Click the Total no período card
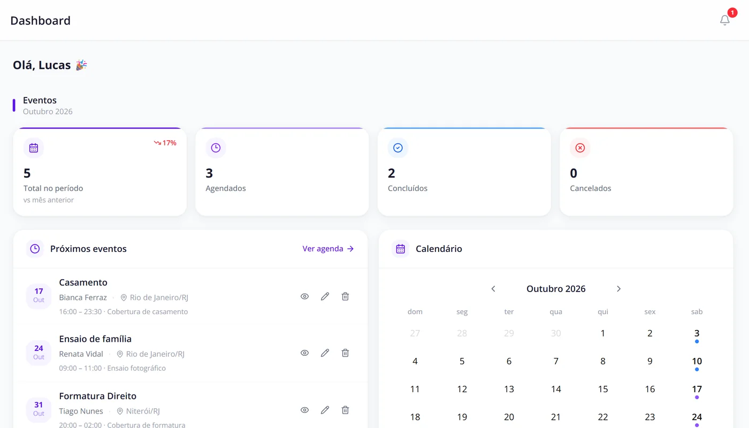 (100, 172)
